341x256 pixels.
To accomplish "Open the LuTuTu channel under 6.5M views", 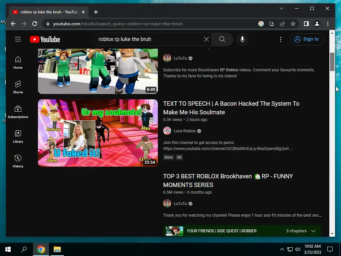I will click(x=180, y=204).
